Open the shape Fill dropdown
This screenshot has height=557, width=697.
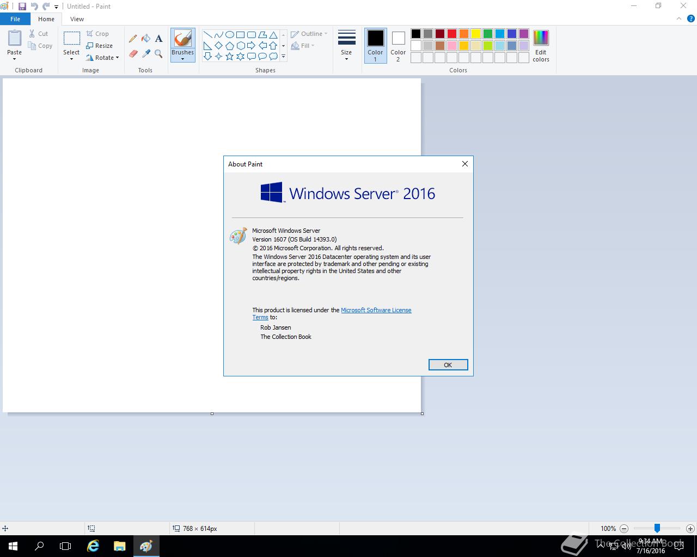(x=303, y=46)
